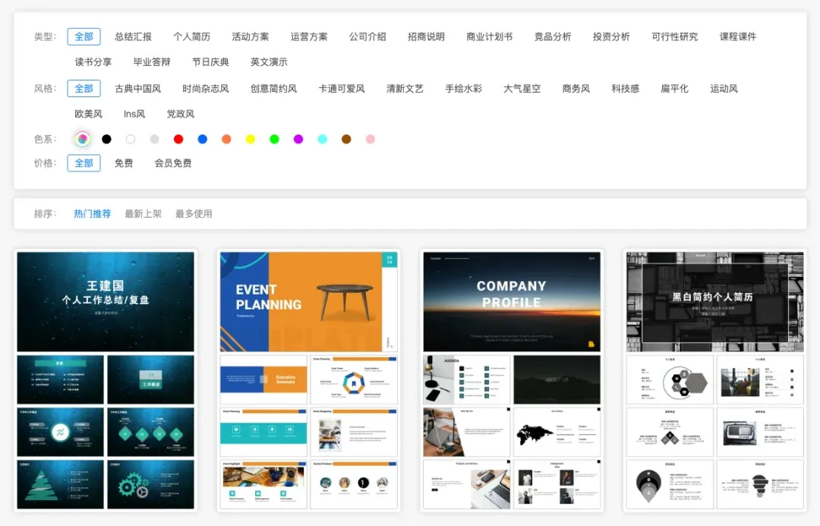Filter price by 免费

pyautogui.click(x=124, y=163)
